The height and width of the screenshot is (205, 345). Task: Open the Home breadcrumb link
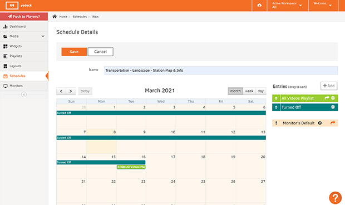coord(63,17)
